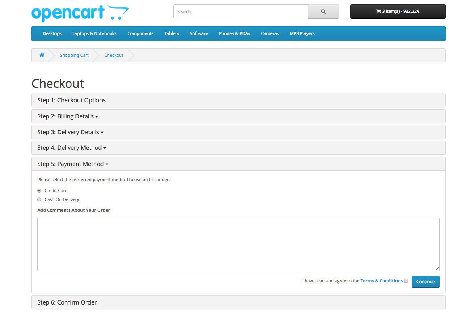The width and height of the screenshot is (475, 319).
Task: Click the magnifying glass search button
Action: pyautogui.click(x=323, y=12)
